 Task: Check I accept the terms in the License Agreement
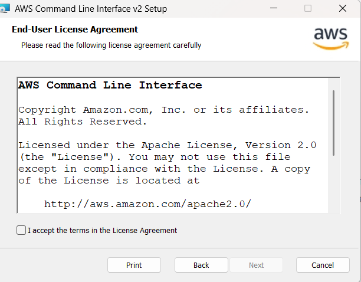(x=21, y=230)
